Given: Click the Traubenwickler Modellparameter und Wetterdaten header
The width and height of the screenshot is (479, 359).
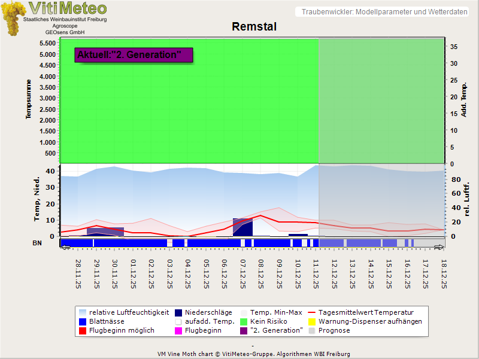Looking at the screenshot, I should click(x=384, y=13).
